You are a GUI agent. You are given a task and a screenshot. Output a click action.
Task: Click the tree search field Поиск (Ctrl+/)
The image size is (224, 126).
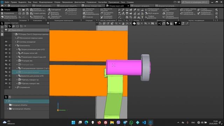click(x=29, y=30)
